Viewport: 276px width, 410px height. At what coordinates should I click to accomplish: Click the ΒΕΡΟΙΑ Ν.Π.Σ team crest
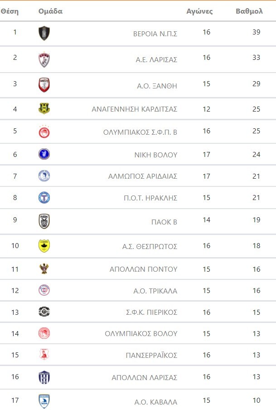(44, 33)
